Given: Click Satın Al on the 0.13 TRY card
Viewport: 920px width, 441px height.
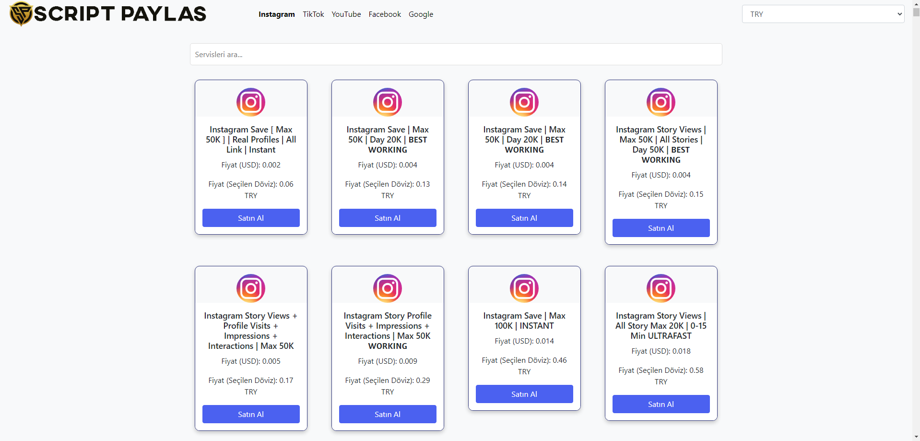Looking at the screenshot, I should pos(388,218).
